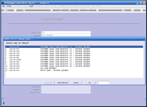Click the round X icon in the toolbar
The height and width of the screenshot is (107, 147).
coord(142,10)
